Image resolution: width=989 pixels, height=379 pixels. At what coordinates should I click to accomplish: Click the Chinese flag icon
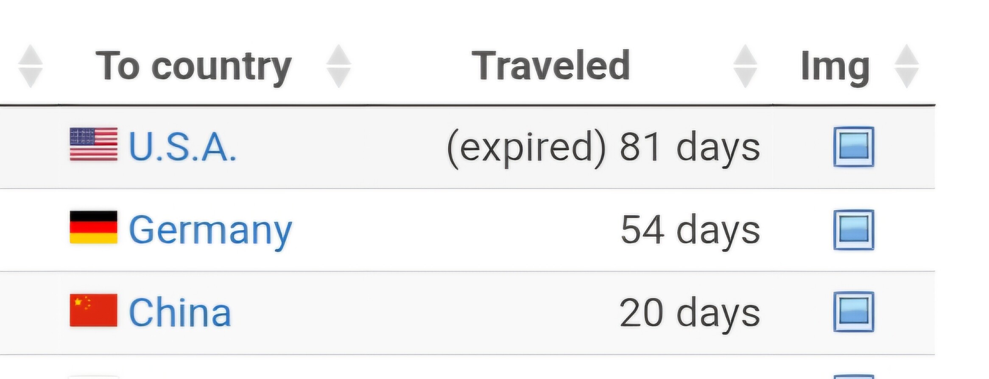93,310
